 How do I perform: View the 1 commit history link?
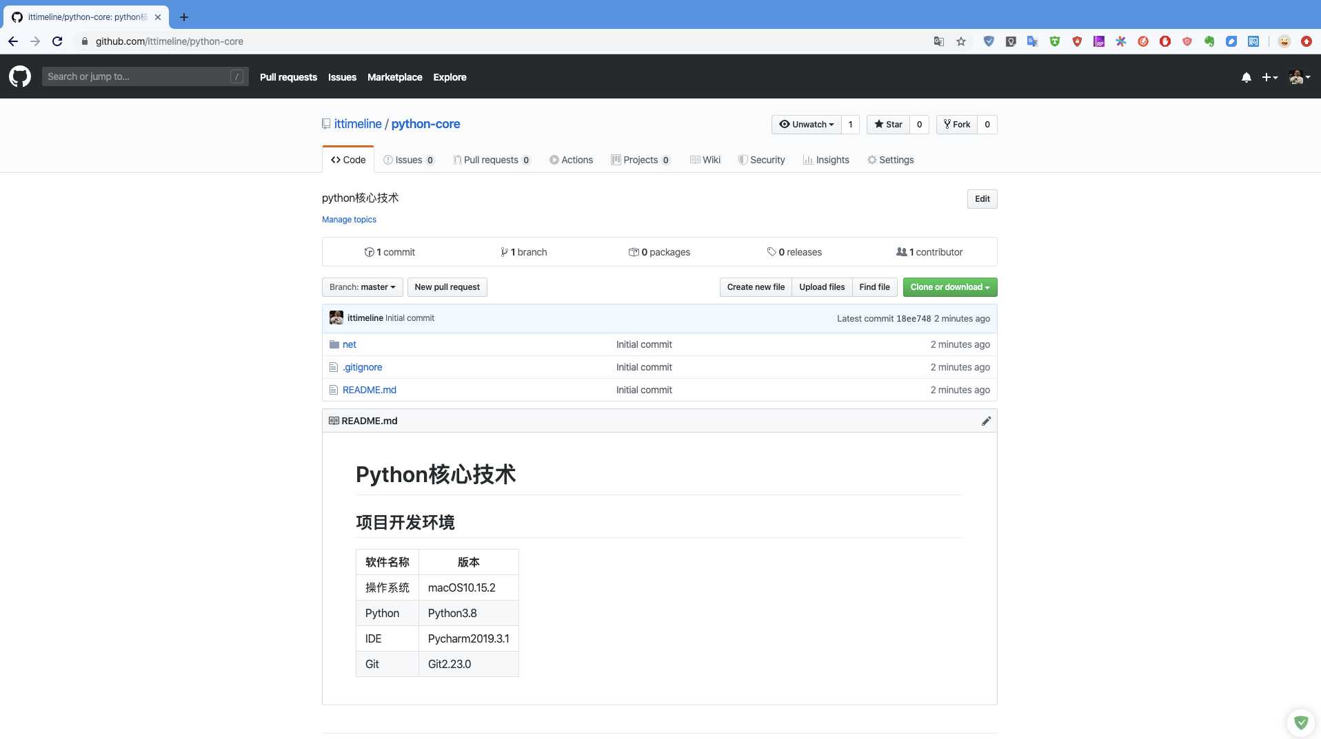point(390,252)
